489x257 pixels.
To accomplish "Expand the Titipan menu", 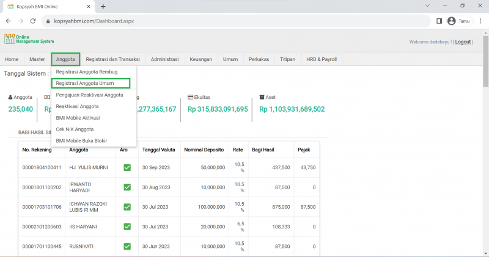I will coord(287,59).
